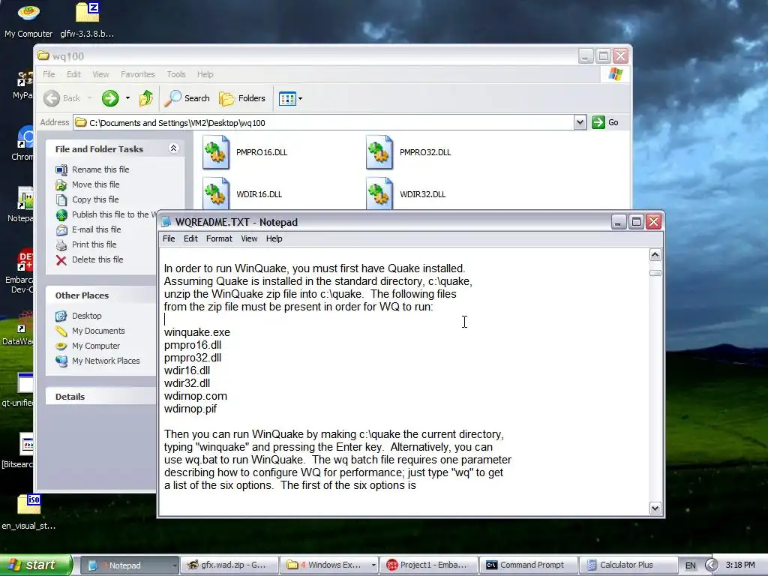Image resolution: width=768 pixels, height=576 pixels.
Task: Select My Computer desktop icon
Action: [x=28, y=20]
